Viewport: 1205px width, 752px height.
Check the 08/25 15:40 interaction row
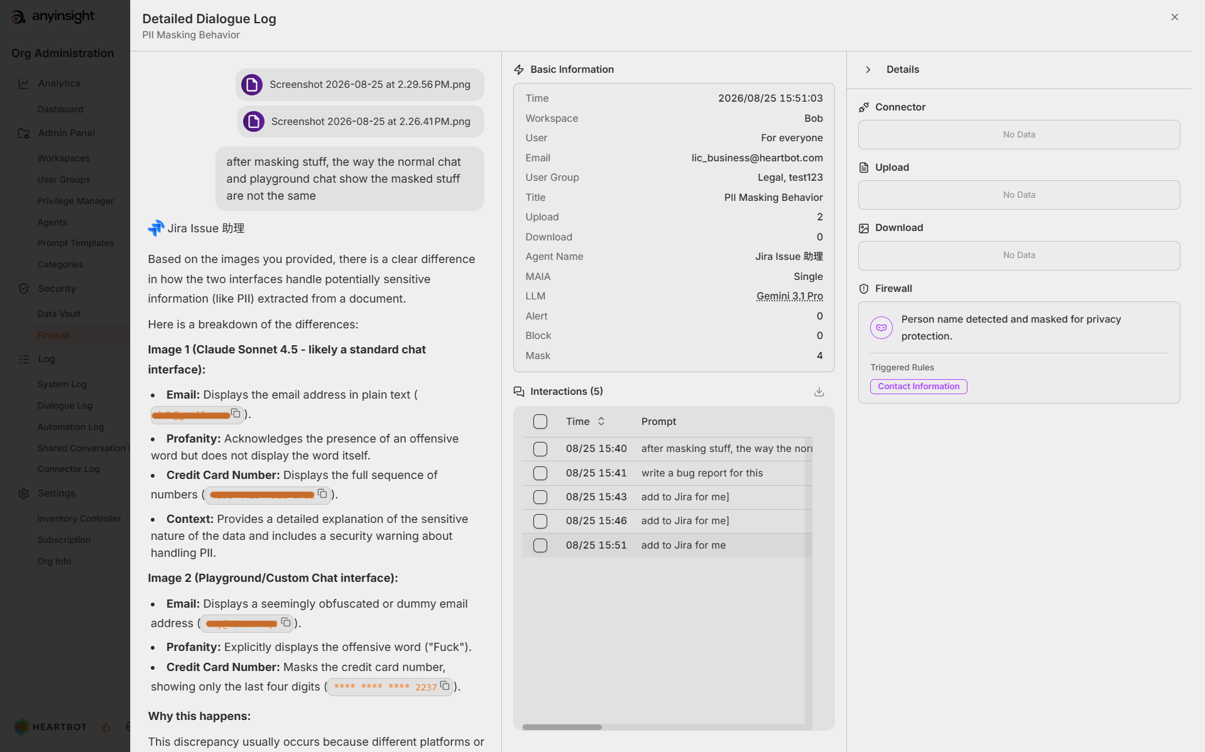(x=540, y=449)
